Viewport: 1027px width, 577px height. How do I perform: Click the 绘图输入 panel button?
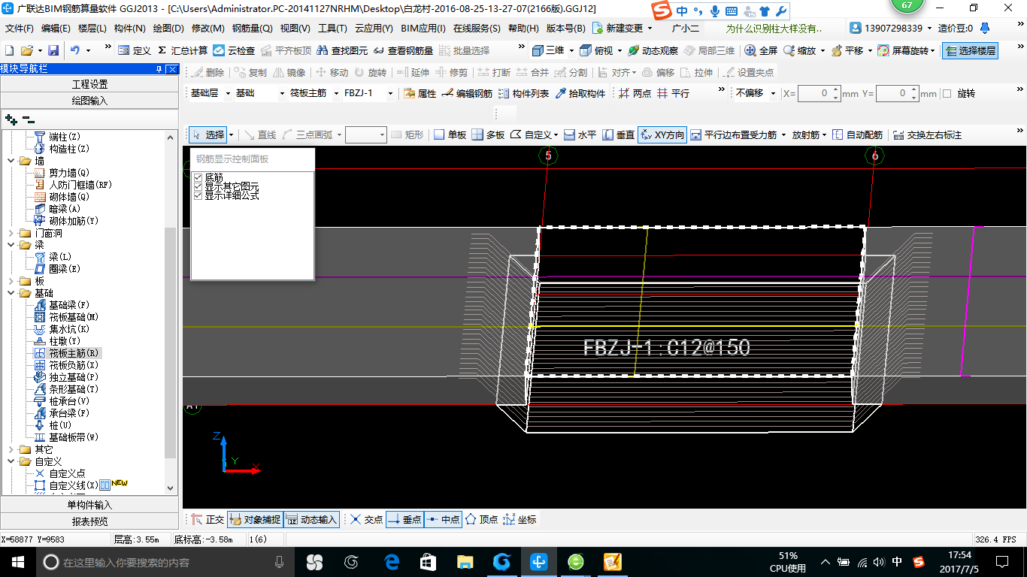89,101
